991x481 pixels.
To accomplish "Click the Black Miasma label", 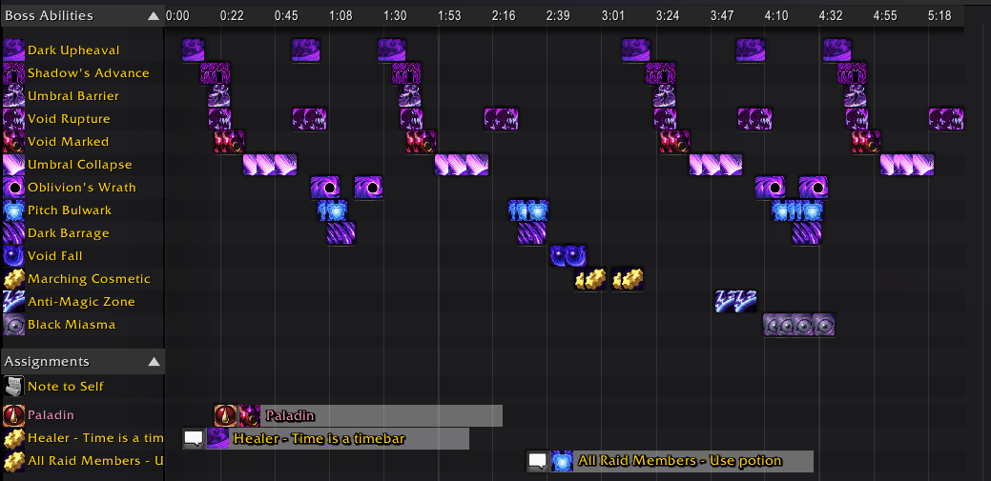I will pyautogui.click(x=72, y=325).
